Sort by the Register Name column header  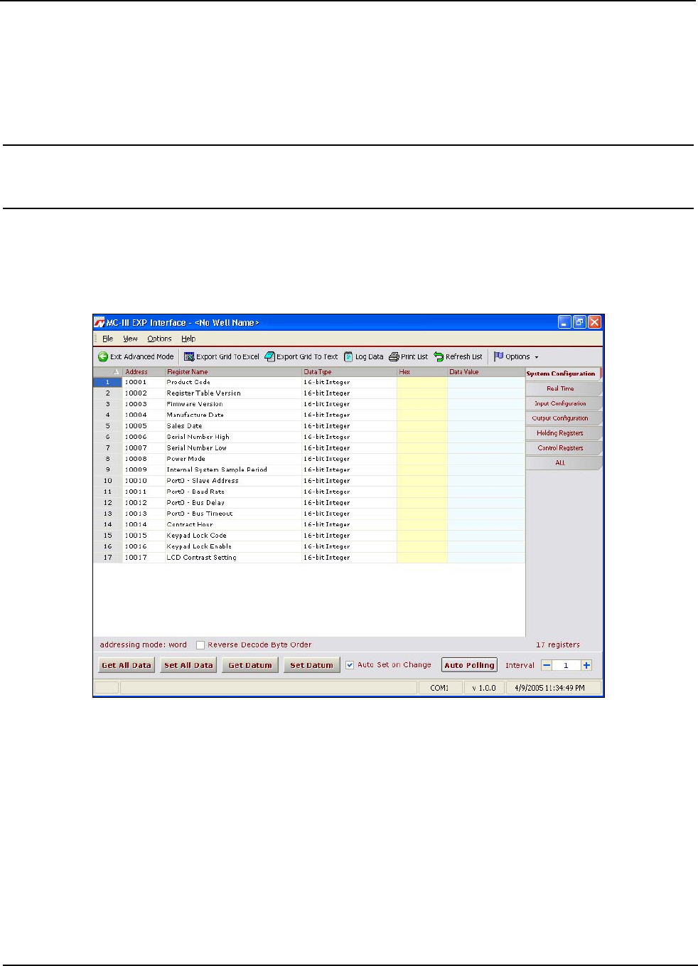(x=233, y=372)
